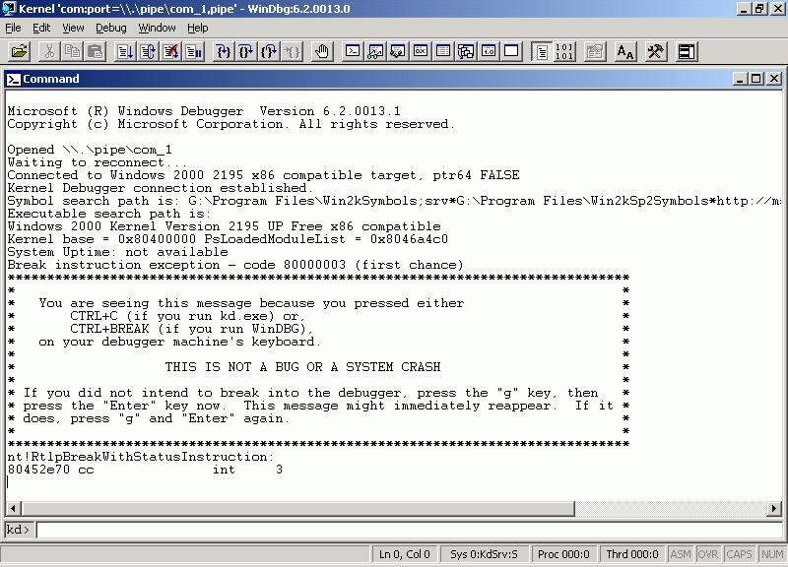Screen dimensions: 788x567
Task: Click the CAPS status bar indicator
Action: [740, 554]
